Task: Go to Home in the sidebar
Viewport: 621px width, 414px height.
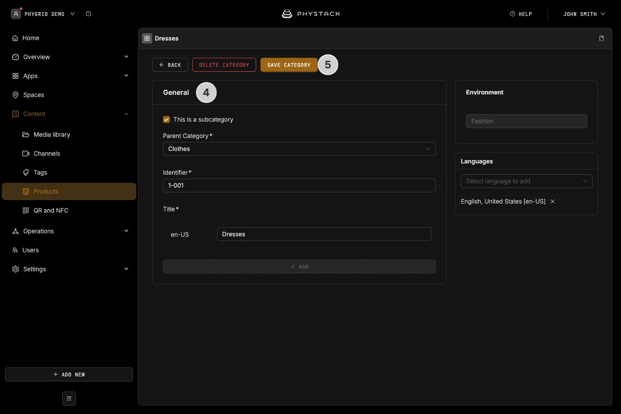Action: coord(69,38)
